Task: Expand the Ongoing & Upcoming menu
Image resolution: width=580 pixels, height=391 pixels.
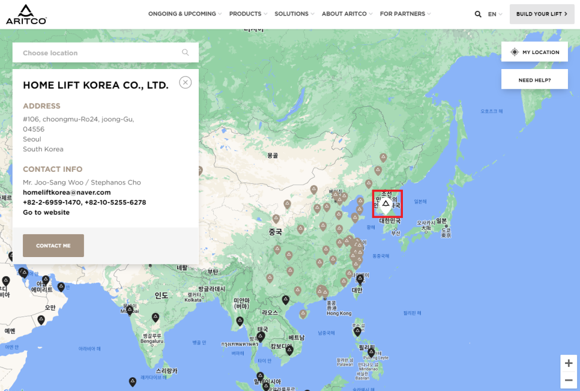Action: click(185, 14)
